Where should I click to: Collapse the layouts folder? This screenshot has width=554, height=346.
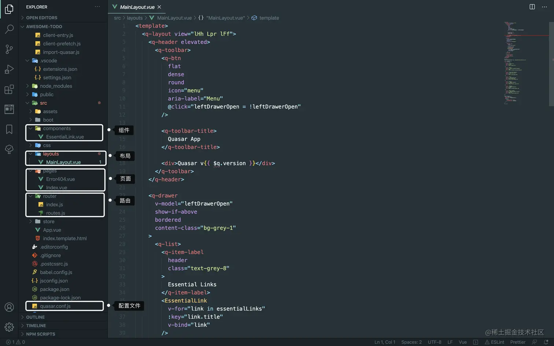click(x=63, y=154)
